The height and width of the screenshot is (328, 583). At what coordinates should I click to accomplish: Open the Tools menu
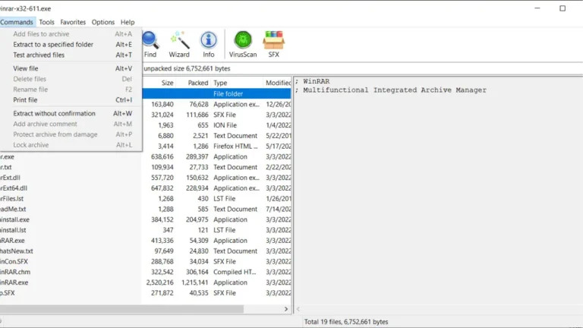coord(46,22)
